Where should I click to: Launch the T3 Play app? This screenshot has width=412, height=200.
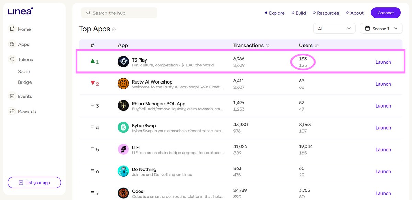point(383,62)
